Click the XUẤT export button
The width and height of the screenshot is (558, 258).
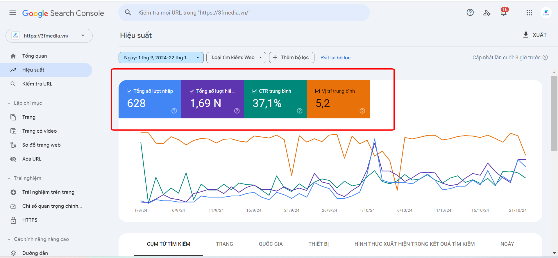pos(535,35)
